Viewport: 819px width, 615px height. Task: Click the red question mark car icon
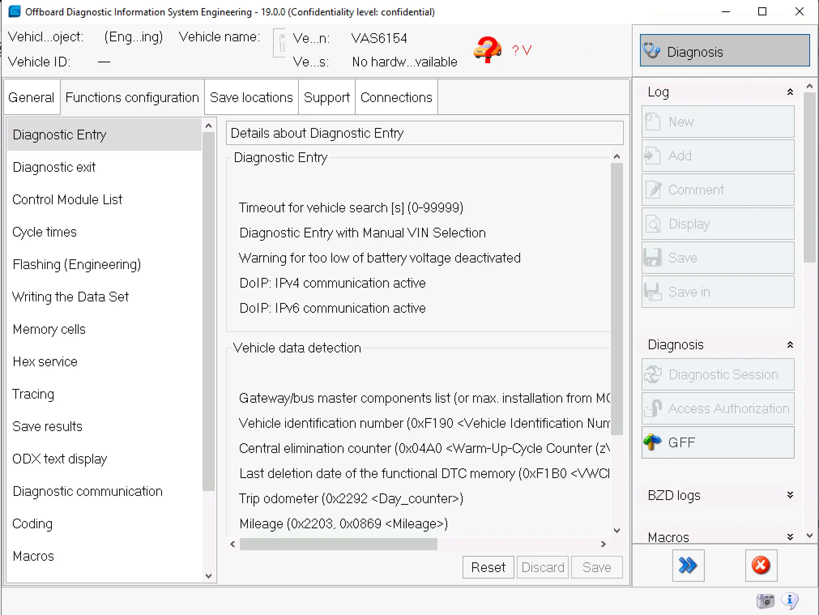coord(488,49)
